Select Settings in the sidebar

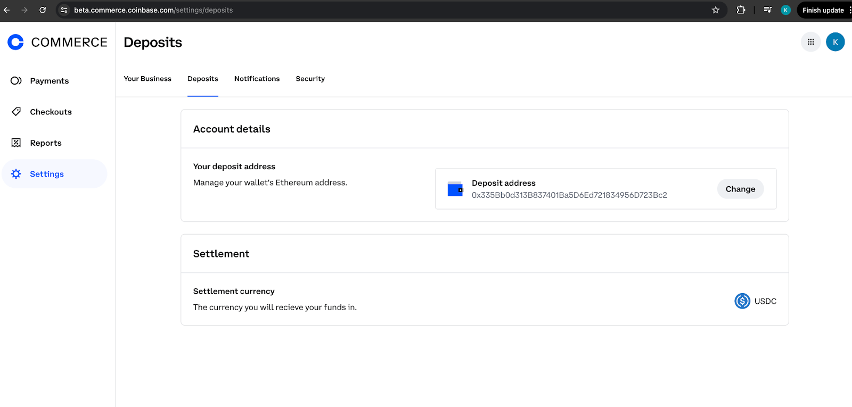(x=54, y=174)
